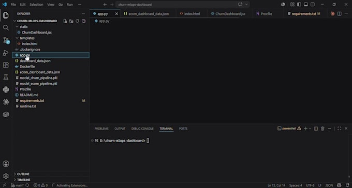Open editor more actions ellipsis

[x=346, y=13]
